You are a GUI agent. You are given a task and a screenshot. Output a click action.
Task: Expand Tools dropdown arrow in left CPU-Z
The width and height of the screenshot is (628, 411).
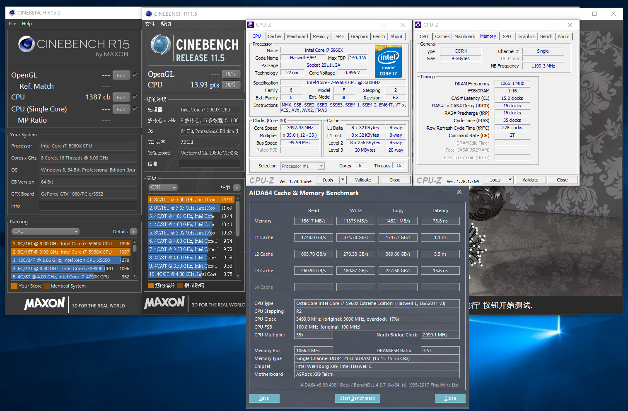point(343,180)
